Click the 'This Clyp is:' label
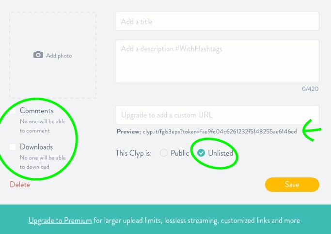Screen dimensions: 331x234 click(x=134, y=153)
